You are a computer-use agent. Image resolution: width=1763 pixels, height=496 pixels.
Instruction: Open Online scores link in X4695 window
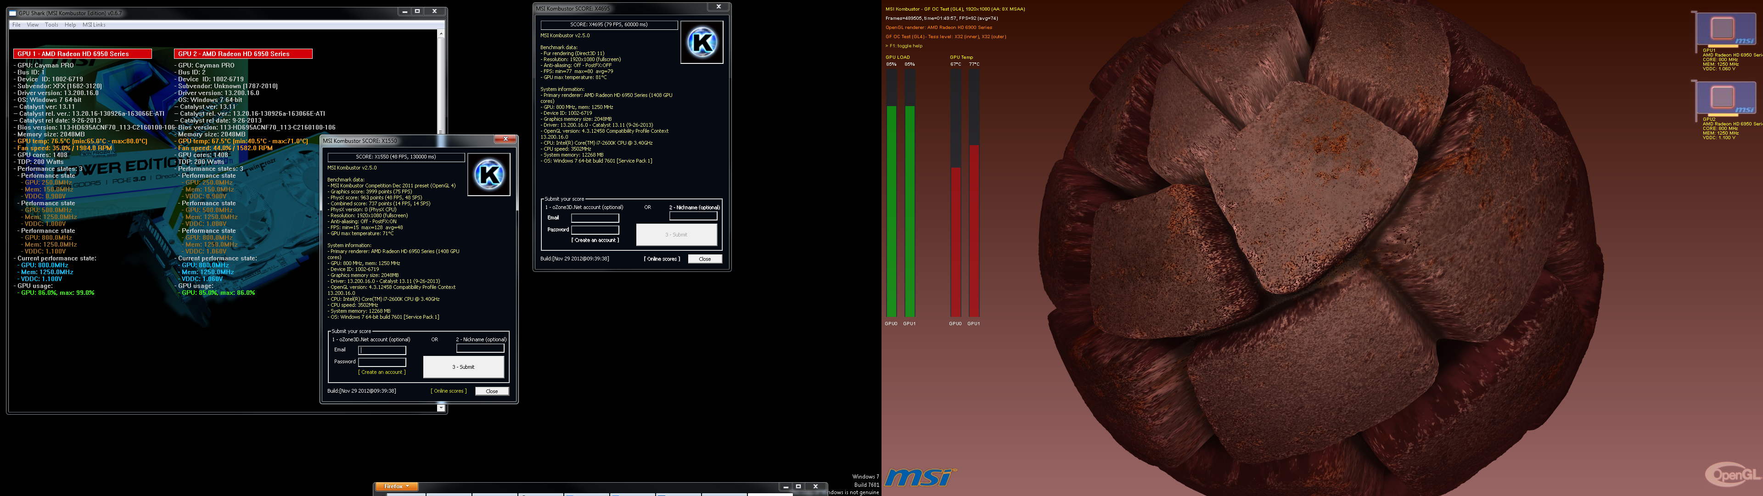pyautogui.click(x=663, y=259)
